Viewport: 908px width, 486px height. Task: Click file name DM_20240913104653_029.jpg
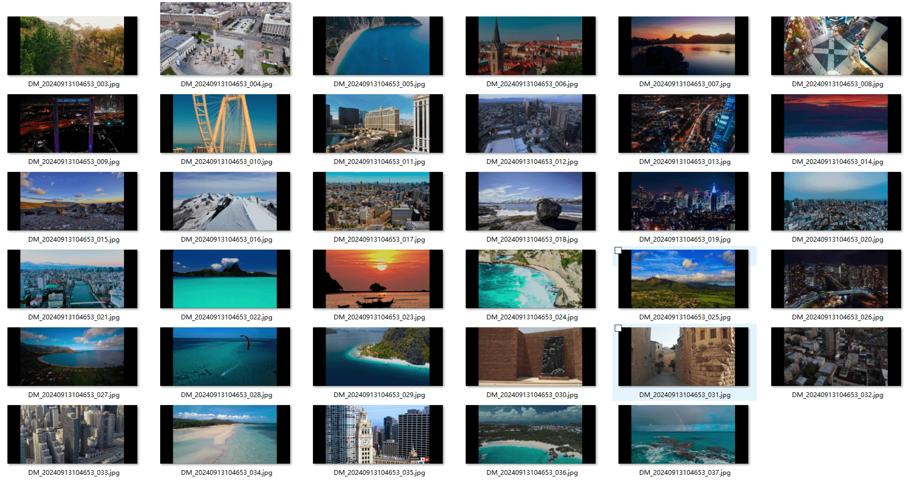point(379,395)
